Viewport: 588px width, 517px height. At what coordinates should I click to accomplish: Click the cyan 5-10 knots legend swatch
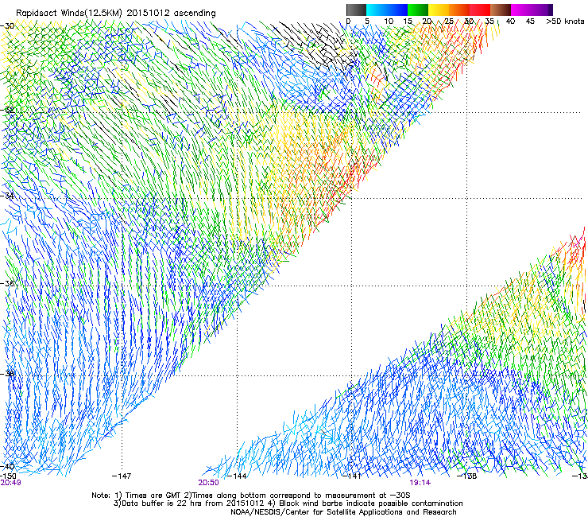(x=377, y=10)
